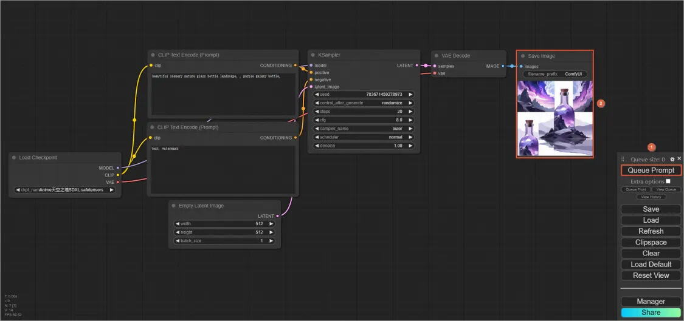Click the Queue Prompt button
This screenshot has width=684, height=321.
pyautogui.click(x=651, y=171)
